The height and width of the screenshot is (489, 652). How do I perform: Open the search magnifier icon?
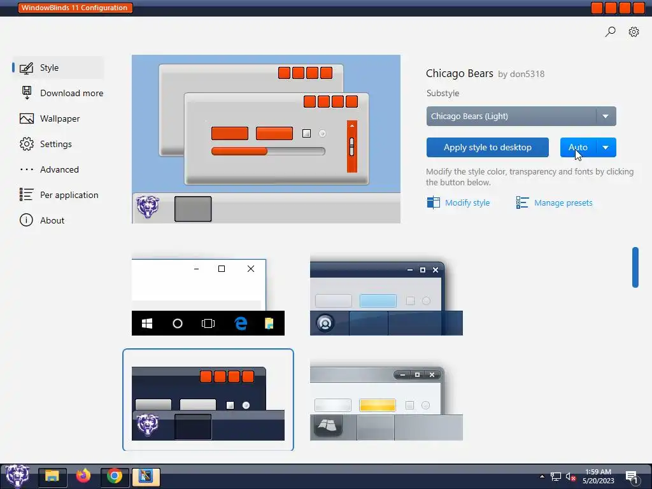pos(610,32)
